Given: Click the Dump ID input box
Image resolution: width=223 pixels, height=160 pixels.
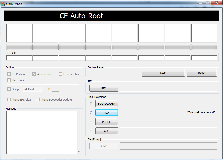Looking at the screenshot, I should [x=56, y=89].
